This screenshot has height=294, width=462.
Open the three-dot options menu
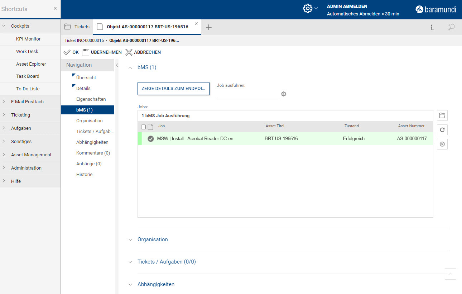pyautogui.click(x=432, y=27)
